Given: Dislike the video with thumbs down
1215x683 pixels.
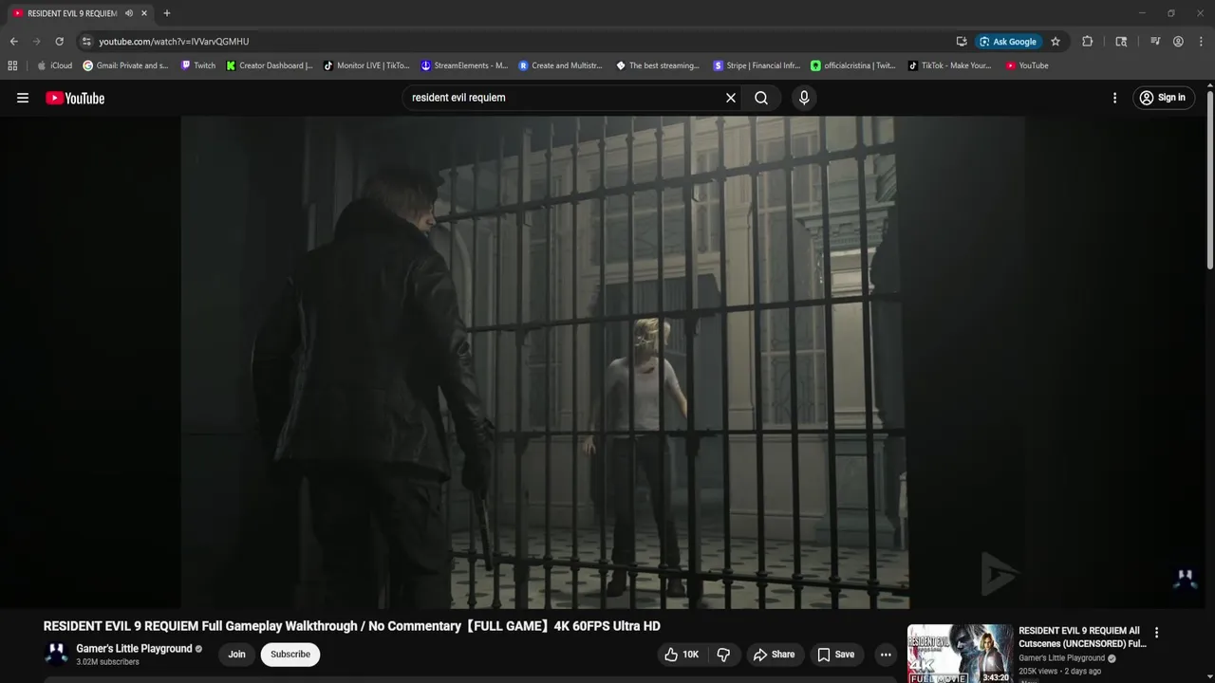Looking at the screenshot, I should (x=723, y=655).
